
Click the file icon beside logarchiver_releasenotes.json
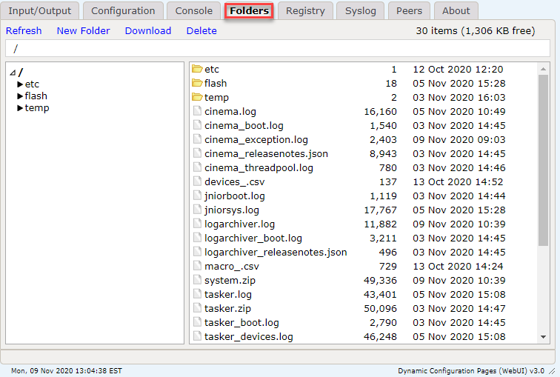tap(197, 252)
